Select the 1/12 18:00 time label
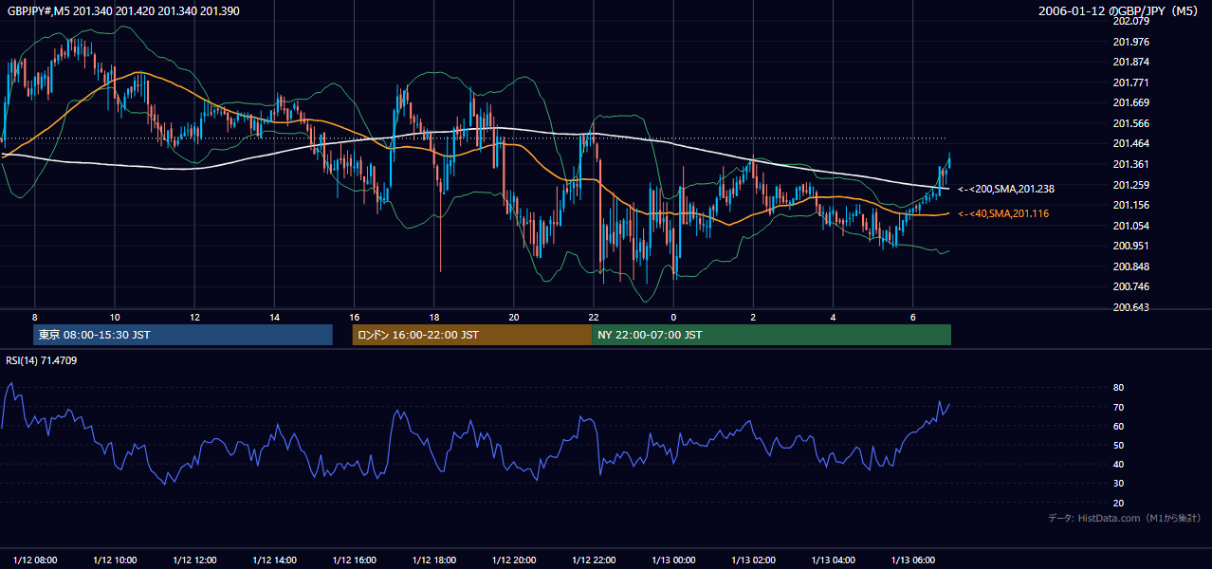This screenshot has width=1212, height=569. (x=435, y=560)
